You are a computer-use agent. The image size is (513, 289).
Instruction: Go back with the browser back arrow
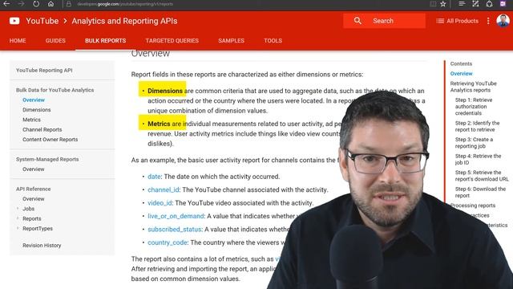click(x=6, y=4)
